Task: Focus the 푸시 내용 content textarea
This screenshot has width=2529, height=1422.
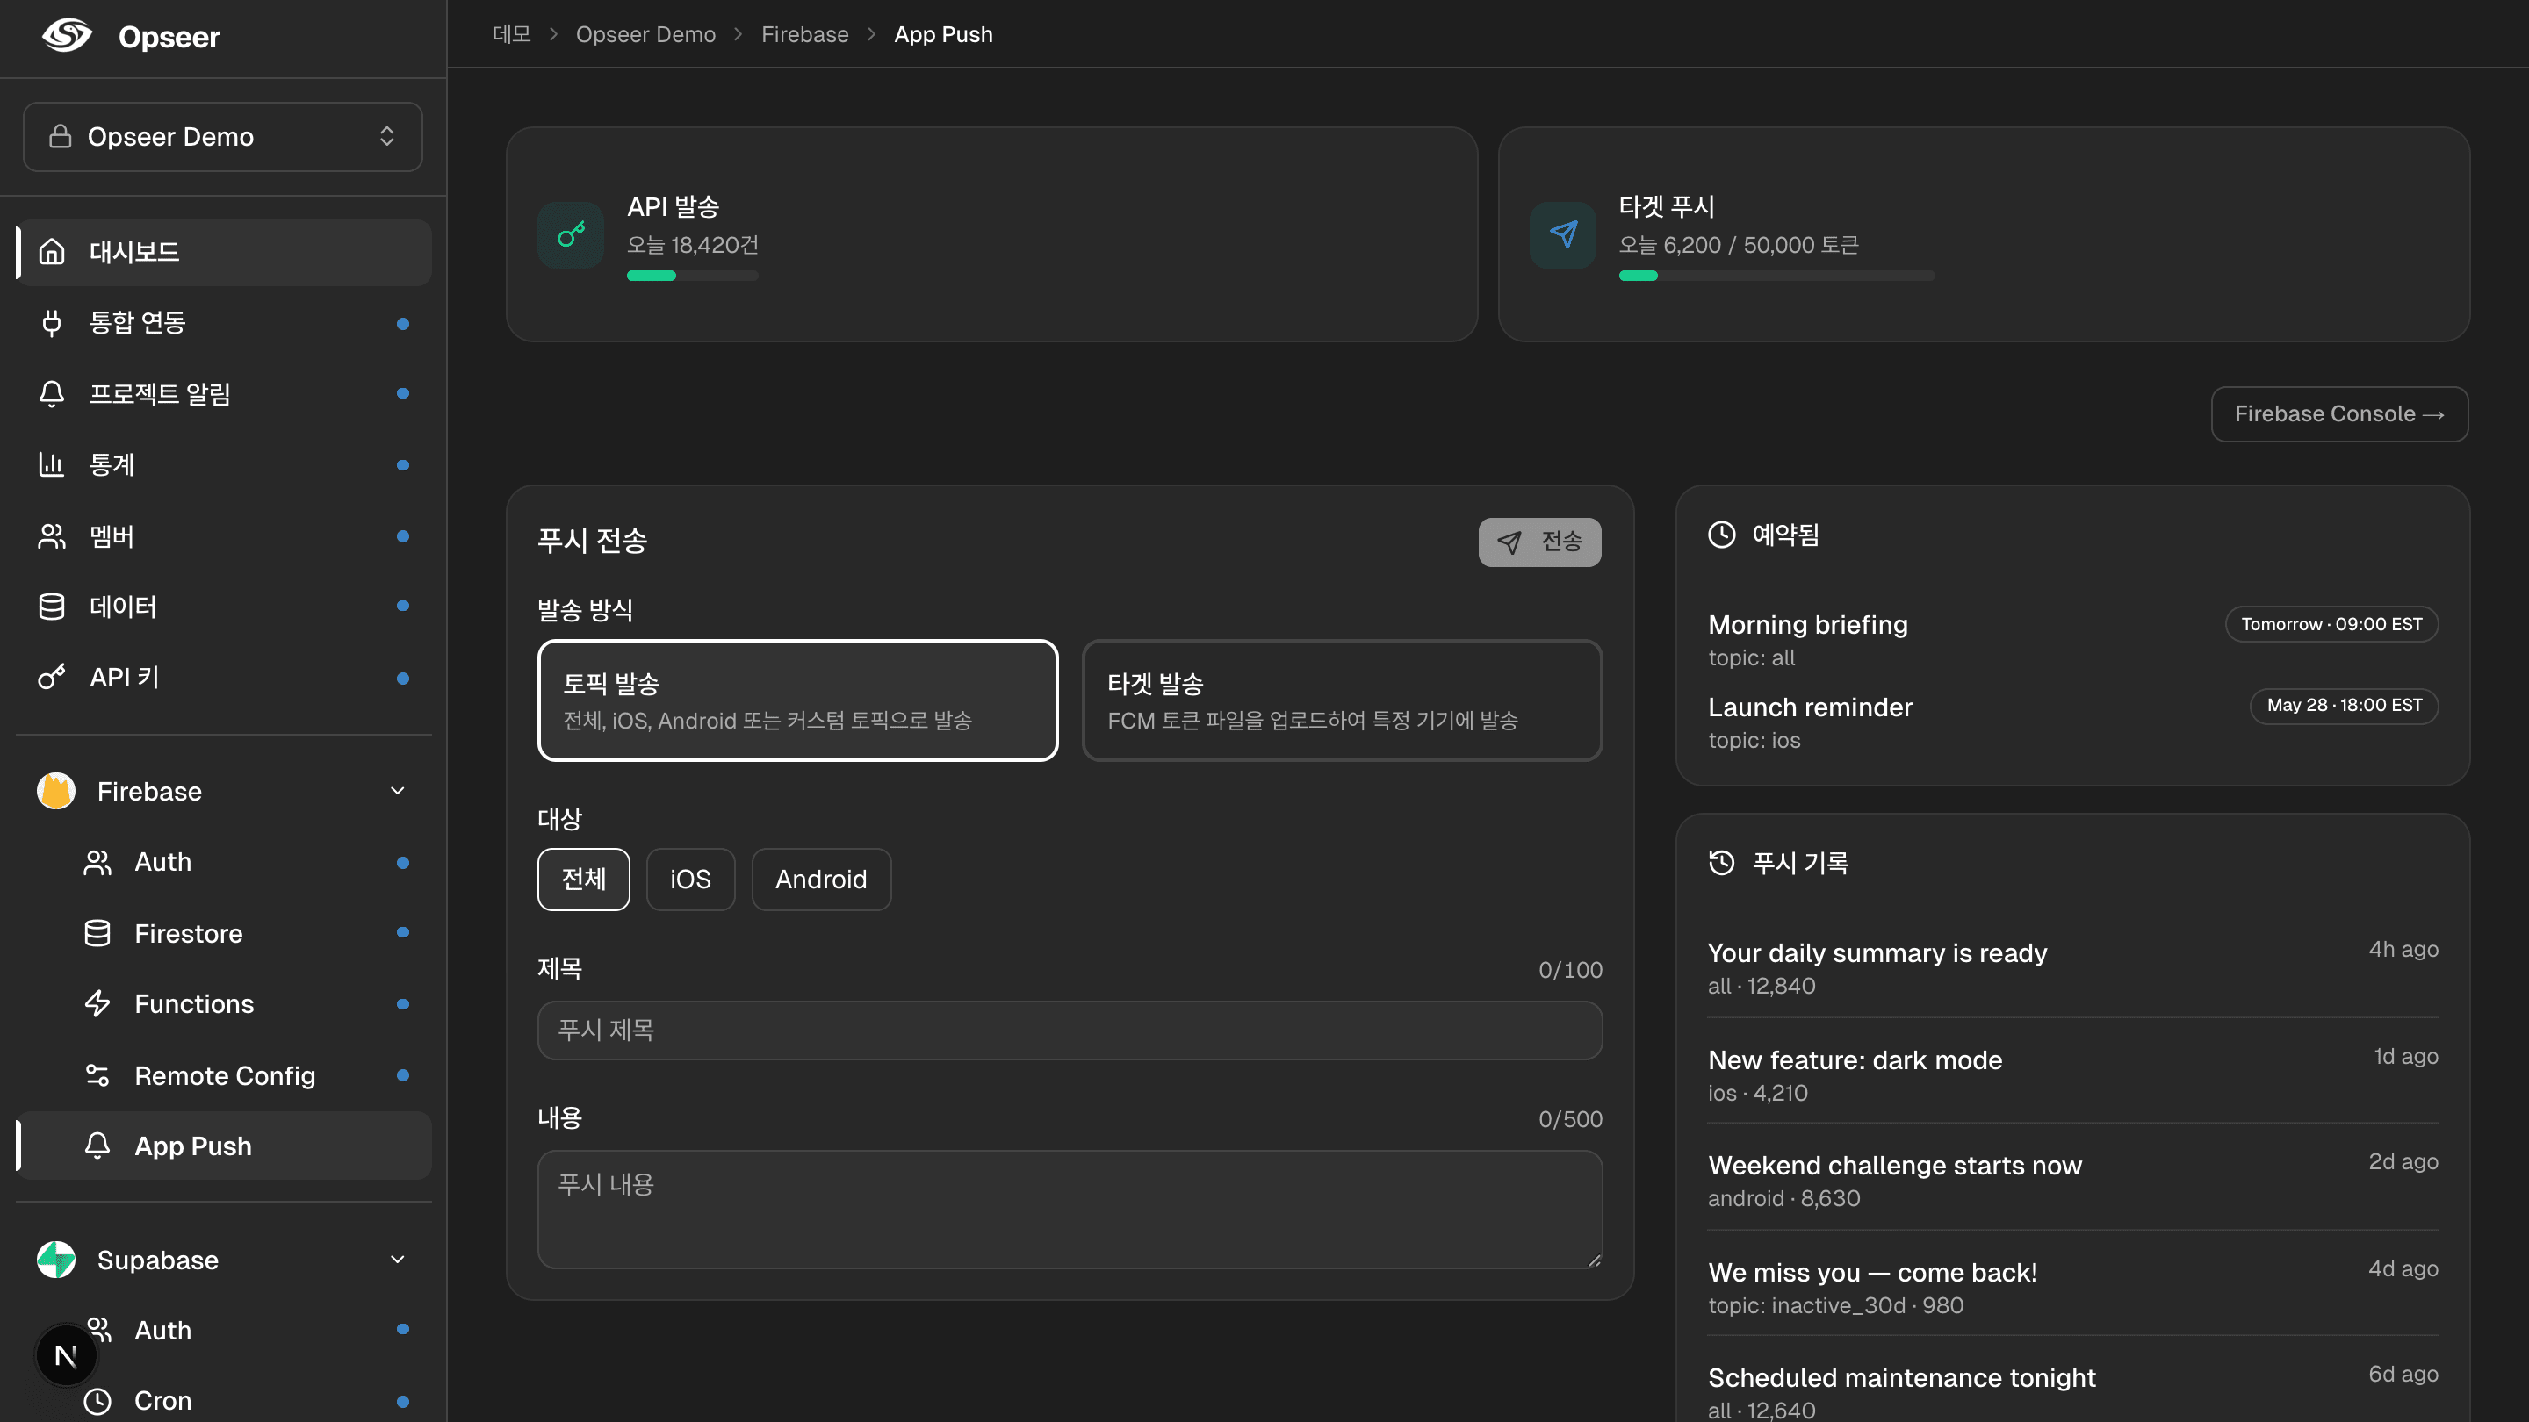Action: pos(1070,1209)
